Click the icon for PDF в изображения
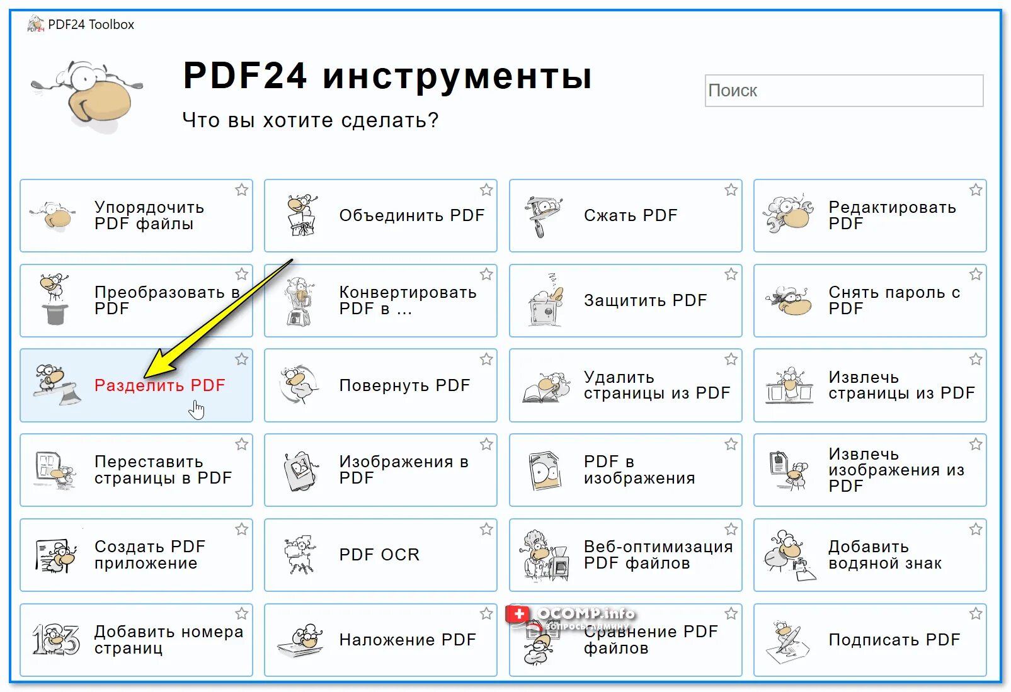The width and height of the screenshot is (1011, 692). (x=545, y=470)
